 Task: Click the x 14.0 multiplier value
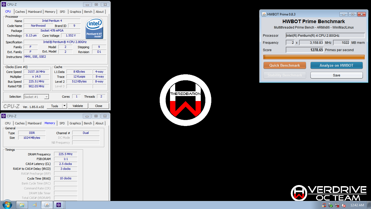37,76
